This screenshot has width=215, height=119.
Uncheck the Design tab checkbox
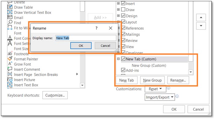coord(123,16)
